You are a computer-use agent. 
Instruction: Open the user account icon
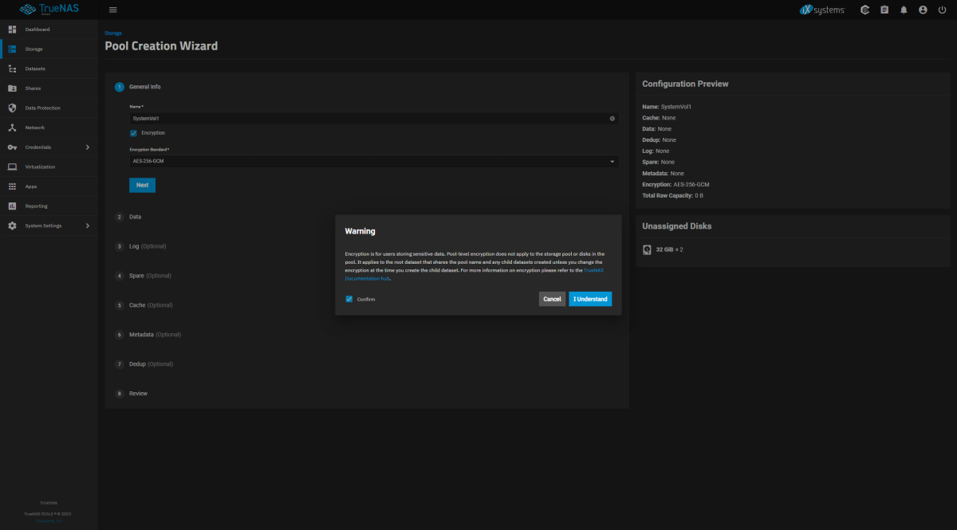(923, 10)
